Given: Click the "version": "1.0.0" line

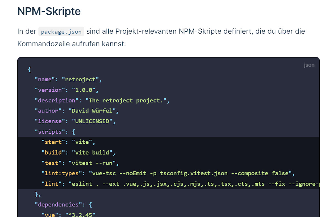Looking at the screenshot, I should tap(67, 90).
